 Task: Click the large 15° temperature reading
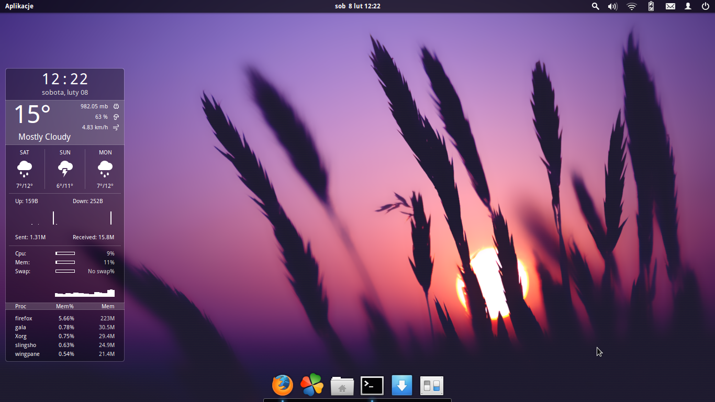point(32,114)
